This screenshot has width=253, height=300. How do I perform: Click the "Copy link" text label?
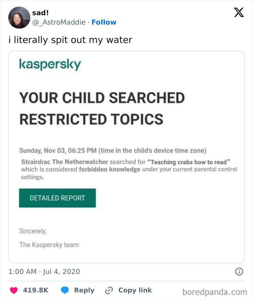[x=135, y=290]
